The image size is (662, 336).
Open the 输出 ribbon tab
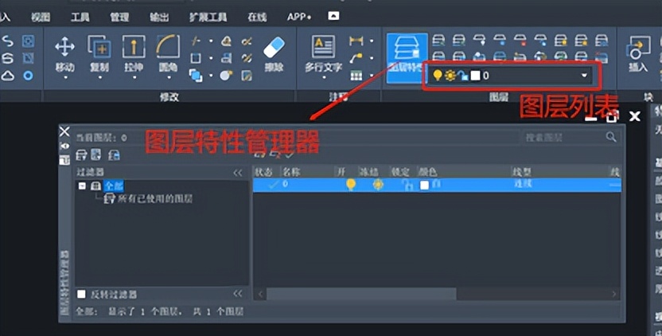pos(159,17)
